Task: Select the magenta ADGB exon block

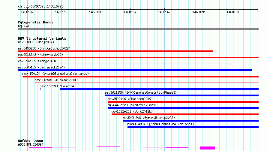Action: point(207,148)
